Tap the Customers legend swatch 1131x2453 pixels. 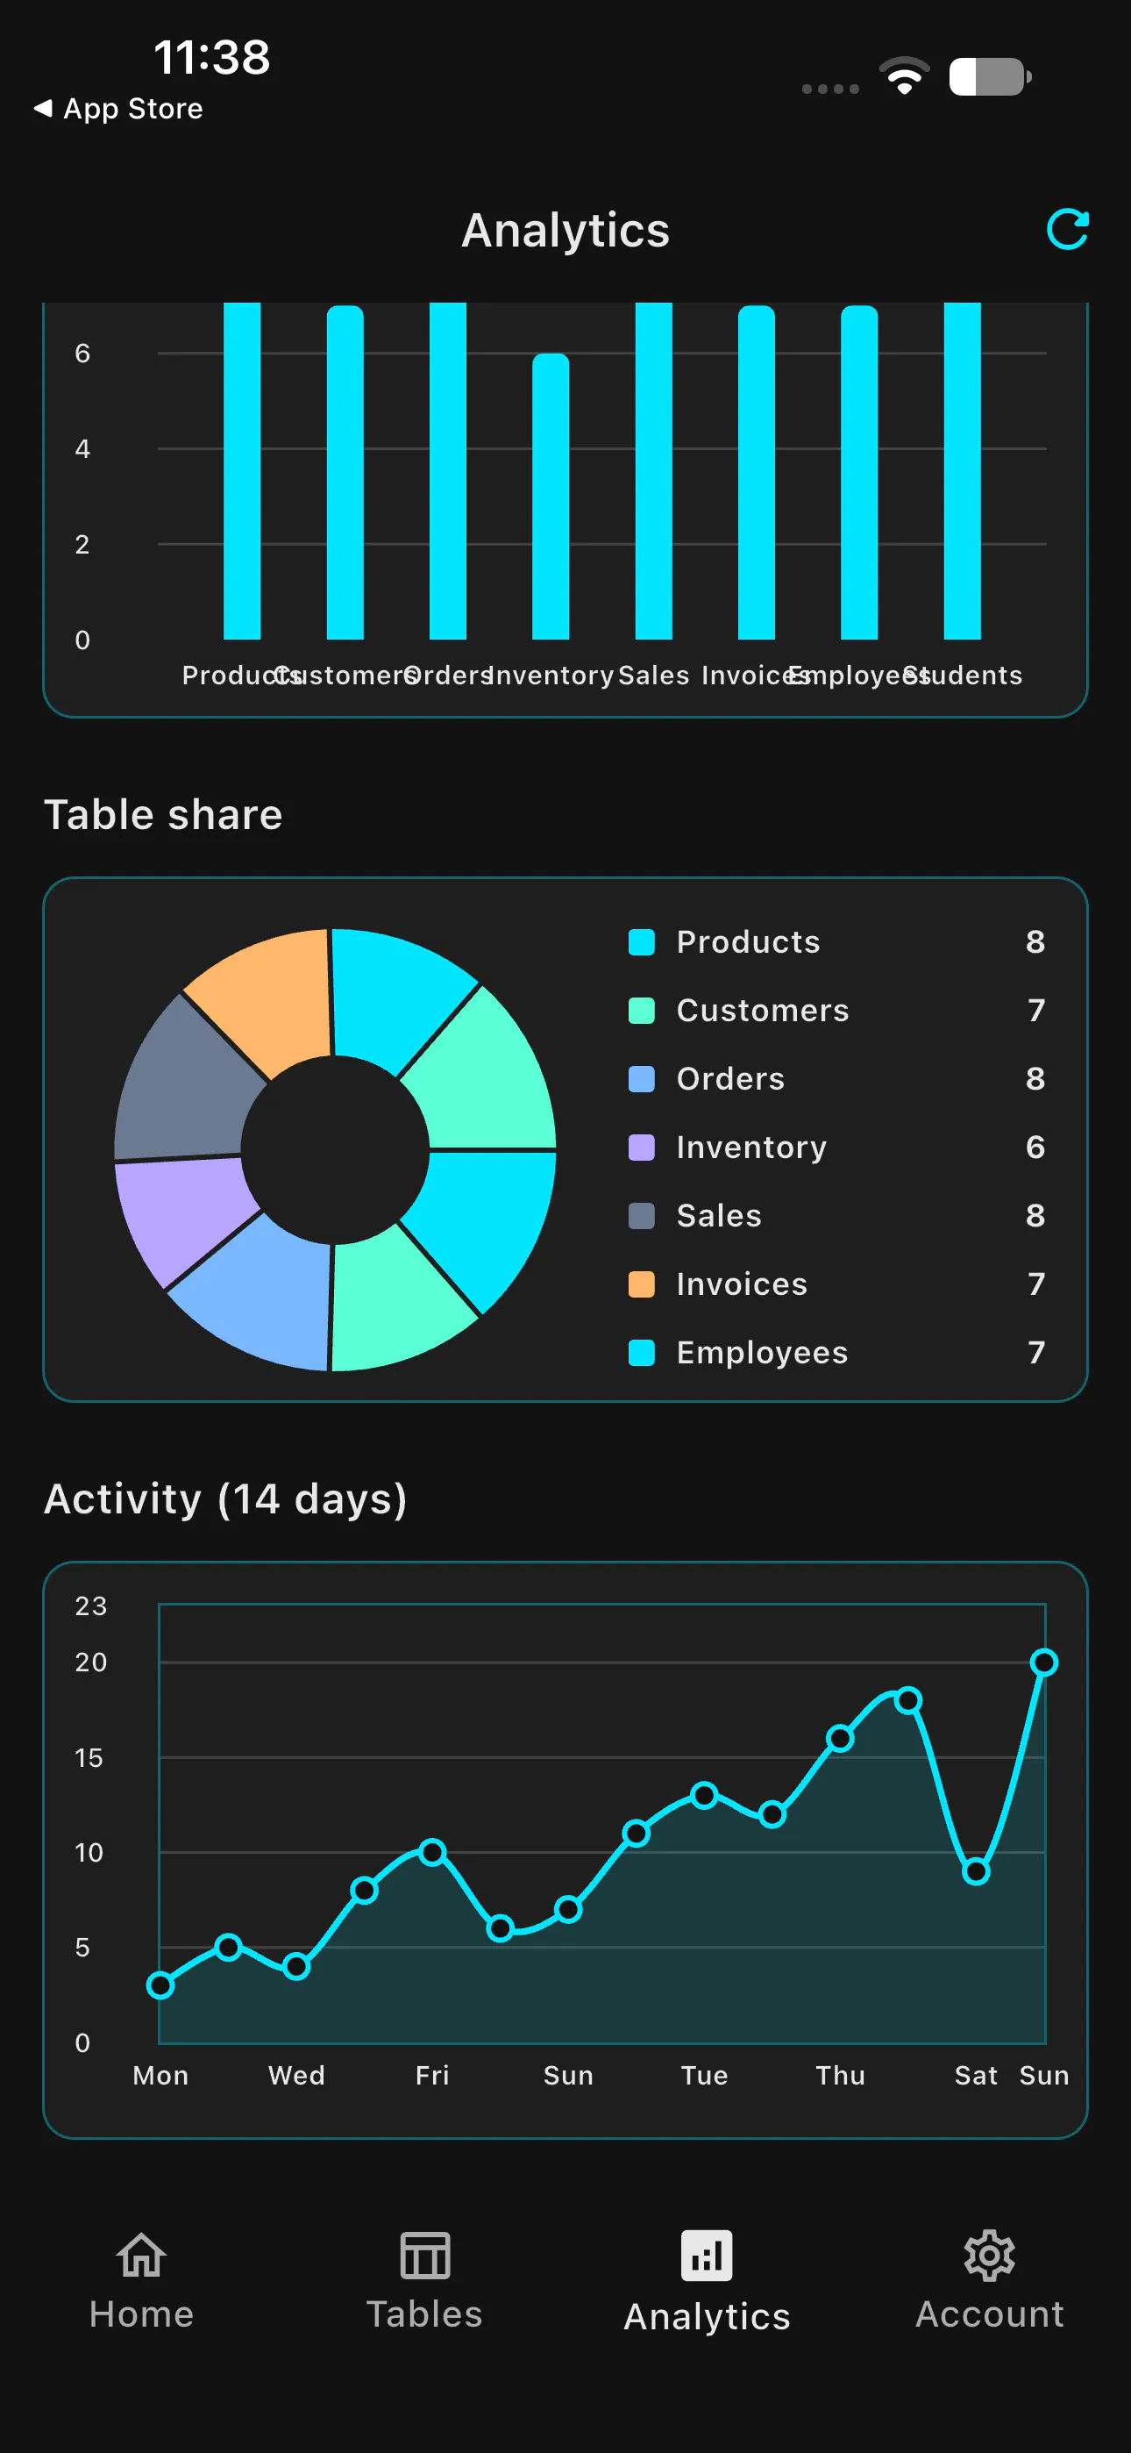[x=642, y=1011]
